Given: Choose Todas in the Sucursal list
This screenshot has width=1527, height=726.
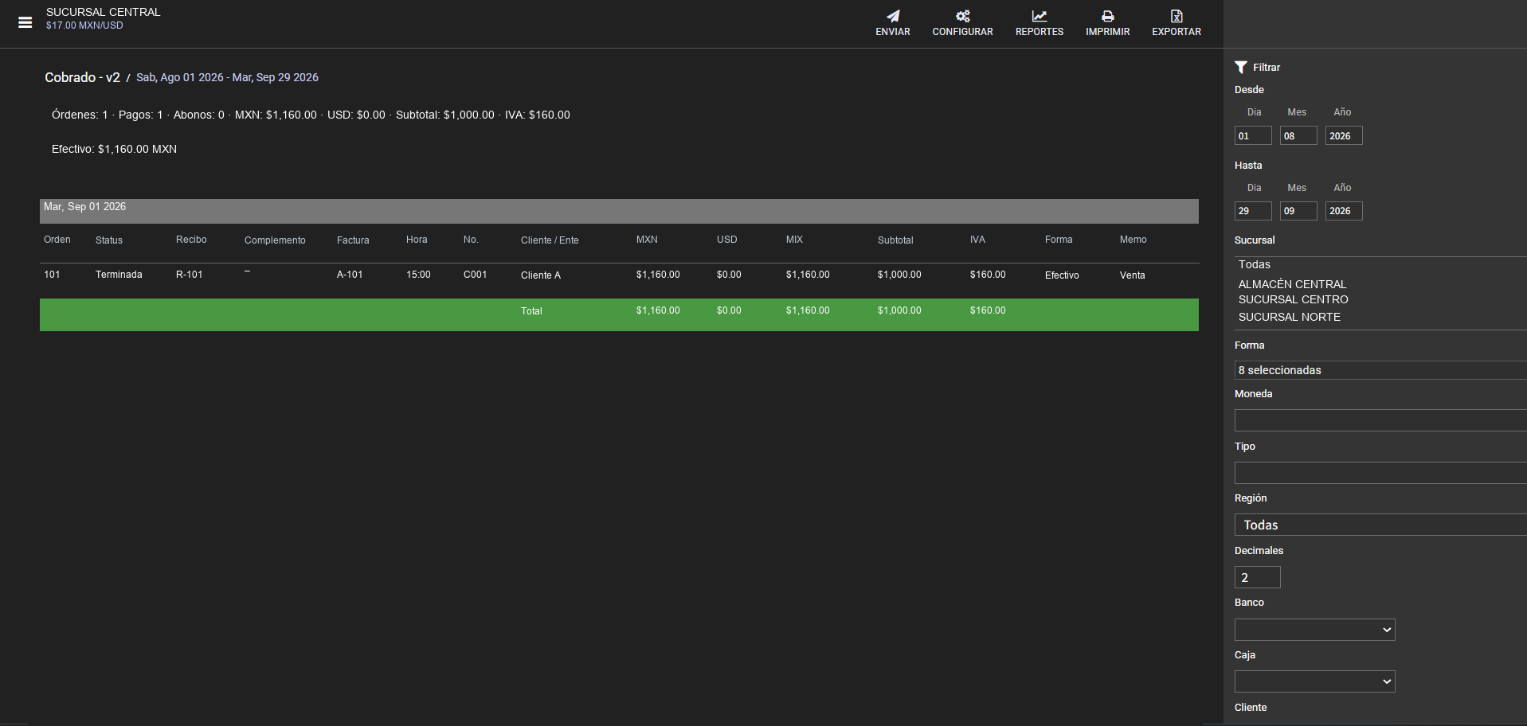Looking at the screenshot, I should pos(1255,264).
